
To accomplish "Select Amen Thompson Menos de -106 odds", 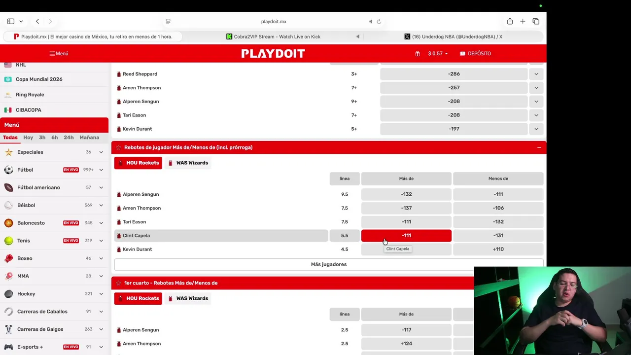I will (x=498, y=208).
